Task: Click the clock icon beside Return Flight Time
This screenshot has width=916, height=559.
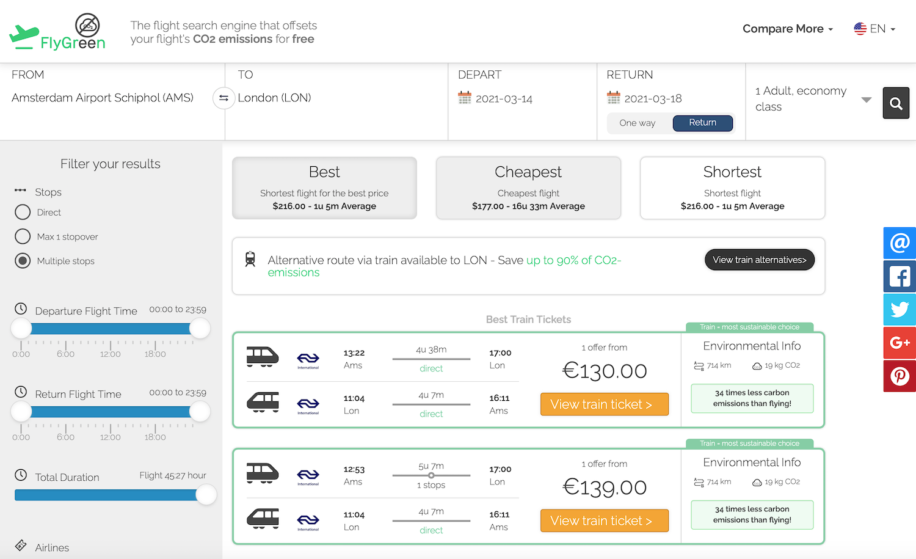Action: [21, 392]
